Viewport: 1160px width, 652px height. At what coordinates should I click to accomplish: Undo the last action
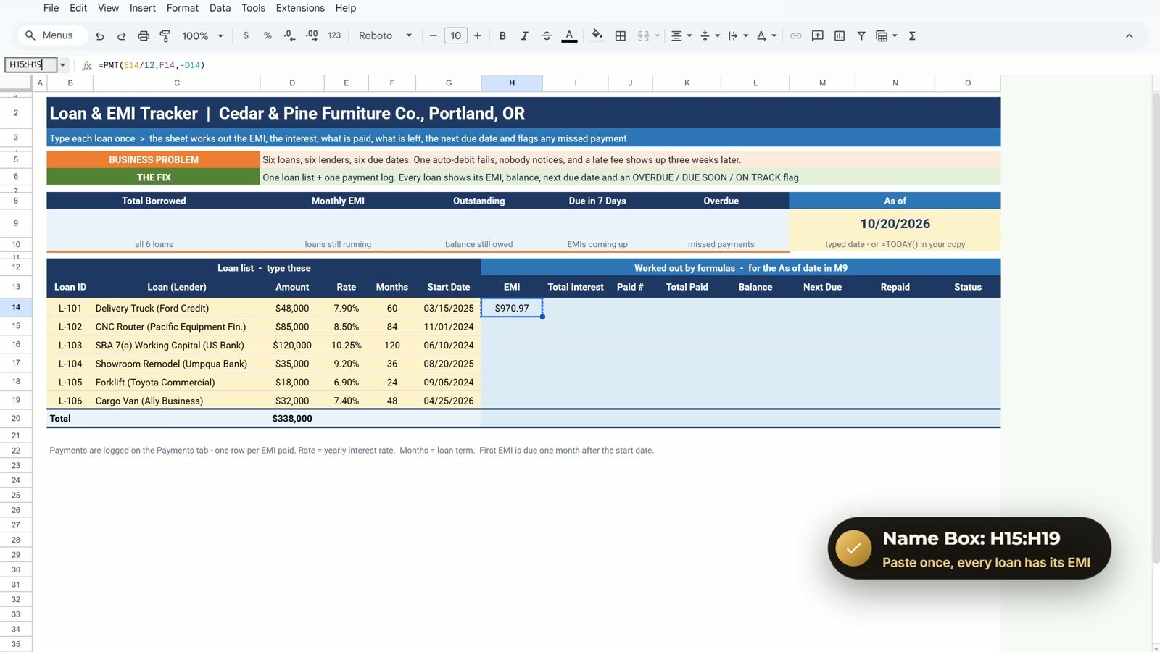click(100, 35)
